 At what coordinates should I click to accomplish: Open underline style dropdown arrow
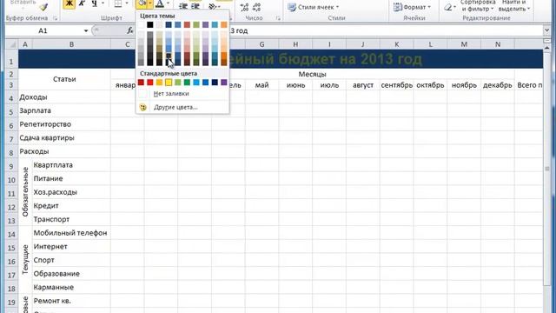click(x=103, y=3)
